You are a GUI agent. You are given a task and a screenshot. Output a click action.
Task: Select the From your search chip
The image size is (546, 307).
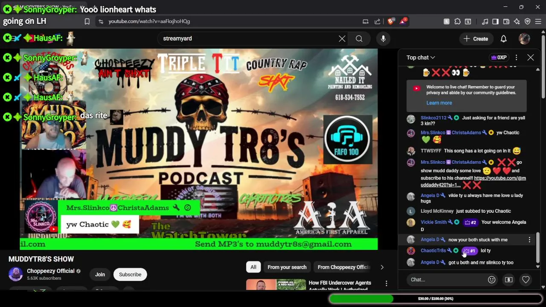(287, 267)
